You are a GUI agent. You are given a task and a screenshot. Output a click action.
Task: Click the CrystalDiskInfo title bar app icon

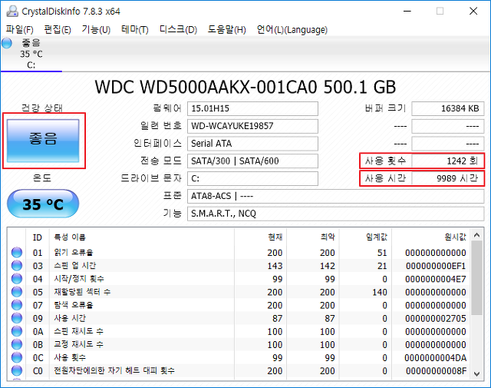tap(12, 12)
